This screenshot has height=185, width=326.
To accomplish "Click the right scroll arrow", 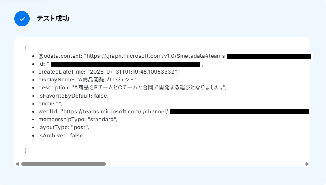I will [x=307, y=164].
